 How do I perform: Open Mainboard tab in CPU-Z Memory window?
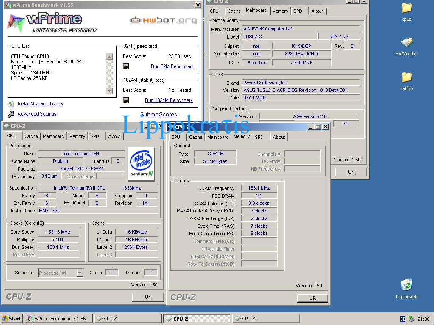click(218, 137)
